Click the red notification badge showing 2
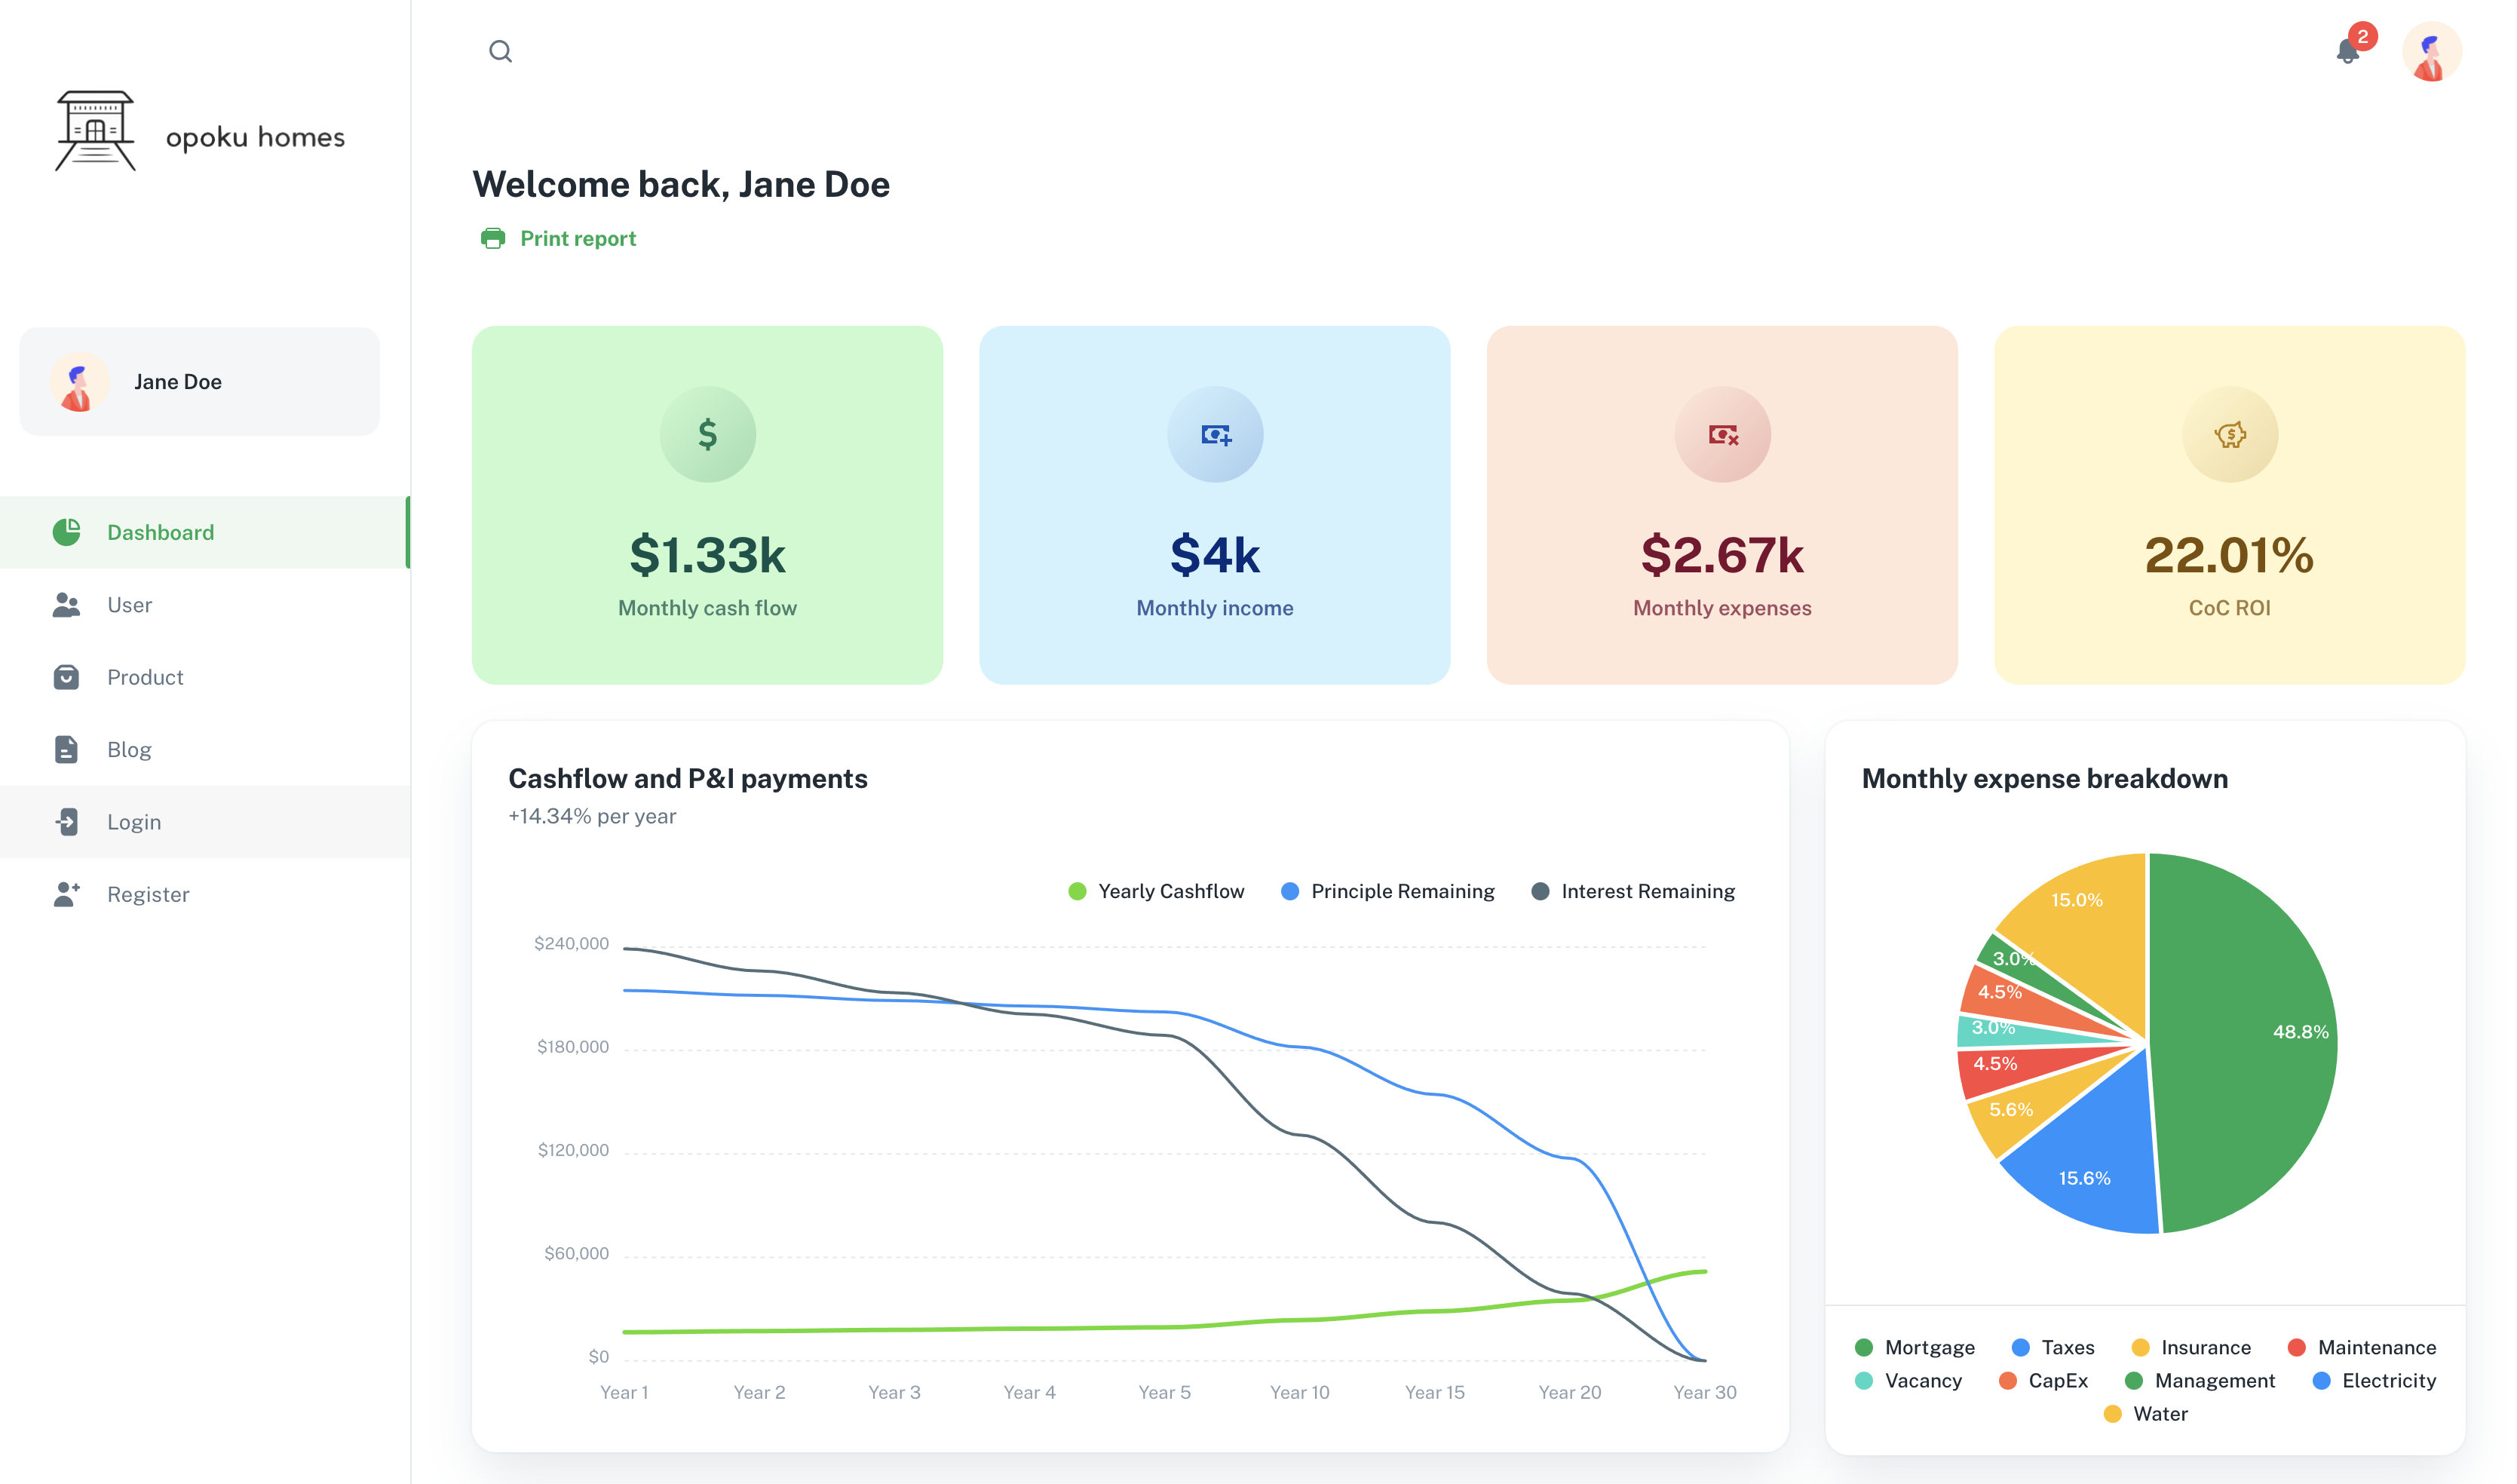 tap(2362, 37)
